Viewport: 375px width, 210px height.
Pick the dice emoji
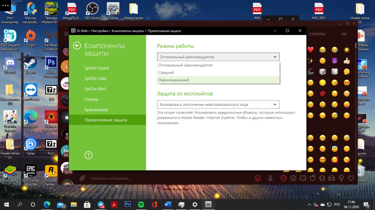coord(322,72)
